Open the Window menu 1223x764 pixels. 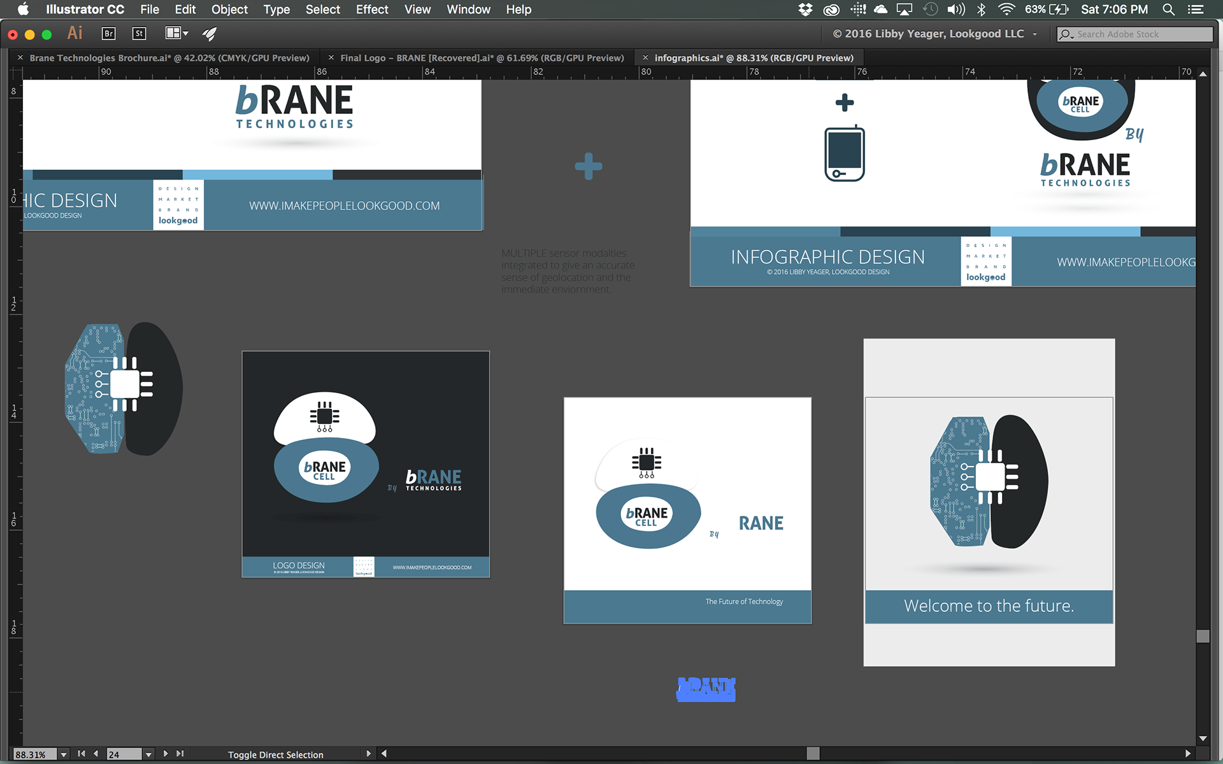(x=468, y=9)
